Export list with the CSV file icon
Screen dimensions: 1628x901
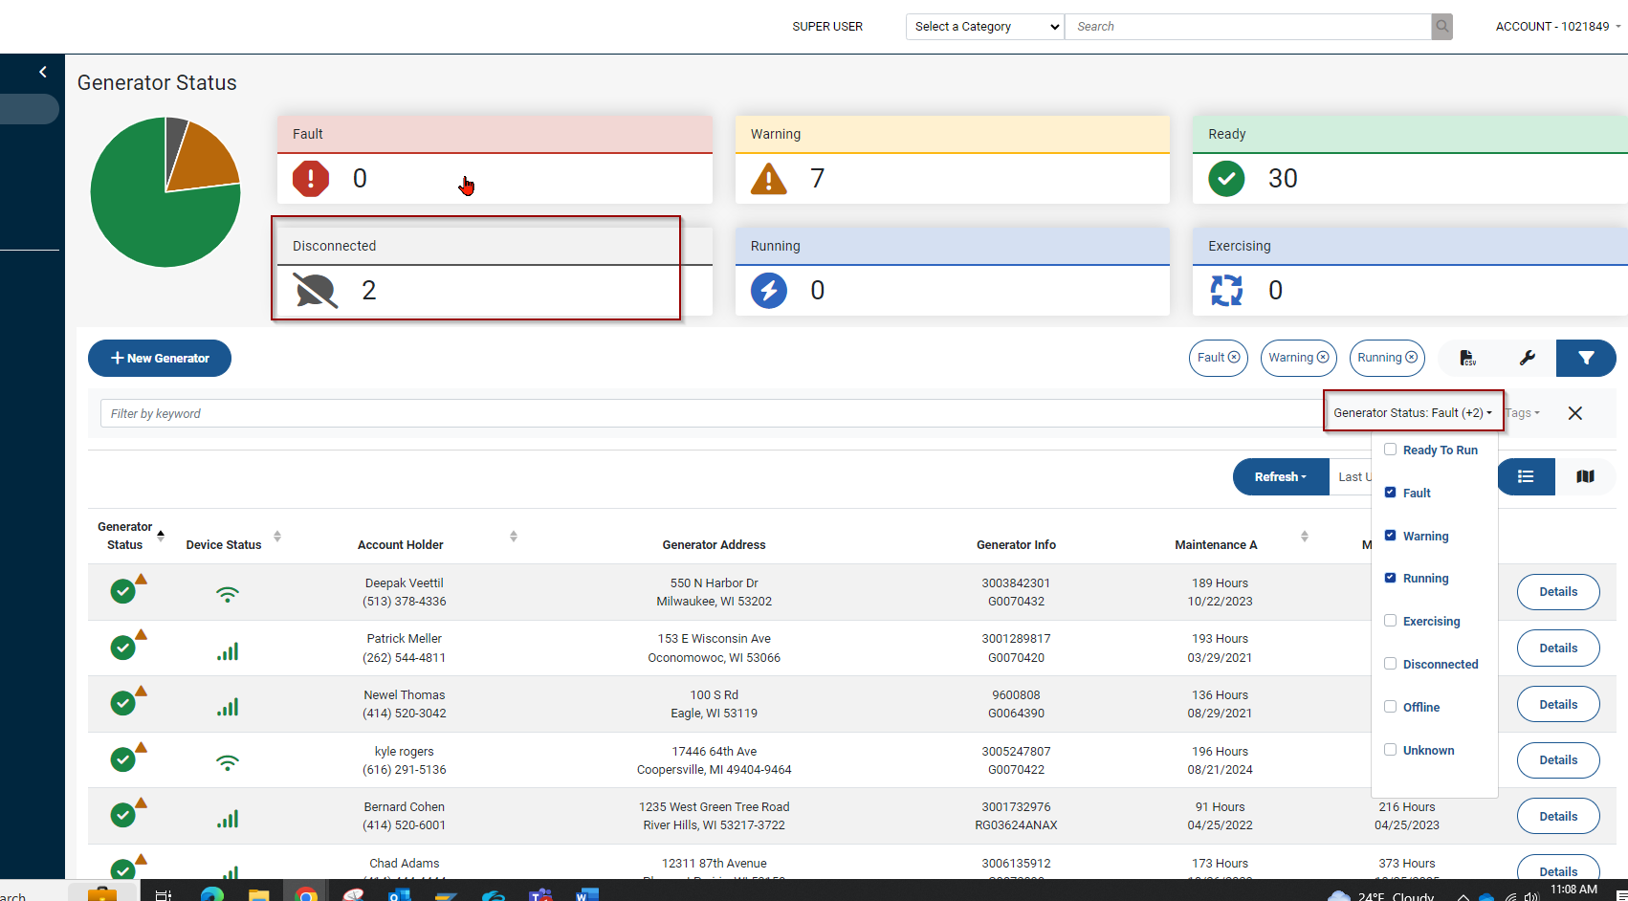[x=1467, y=358]
